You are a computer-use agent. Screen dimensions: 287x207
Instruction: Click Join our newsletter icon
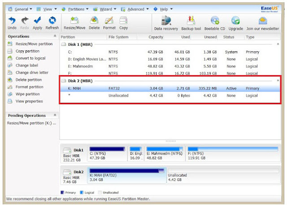pos(263,21)
